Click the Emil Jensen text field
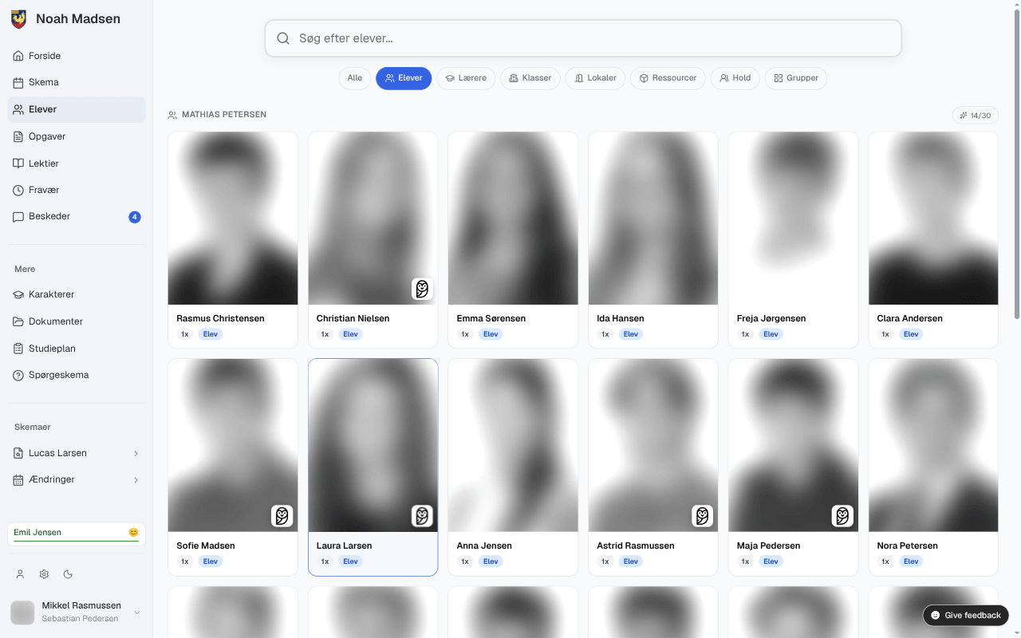This screenshot has width=1021, height=638. click(77, 533)
